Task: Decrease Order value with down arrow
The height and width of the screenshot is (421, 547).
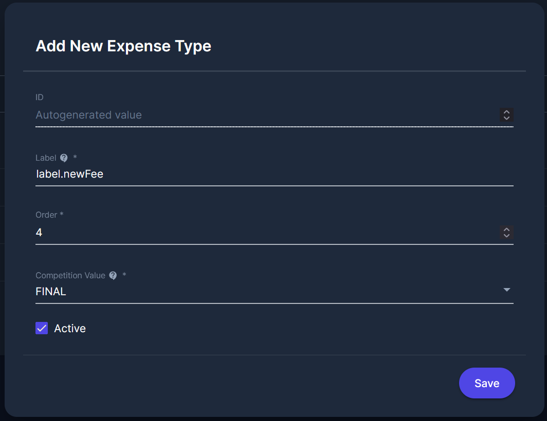Action: pos(506,236)
